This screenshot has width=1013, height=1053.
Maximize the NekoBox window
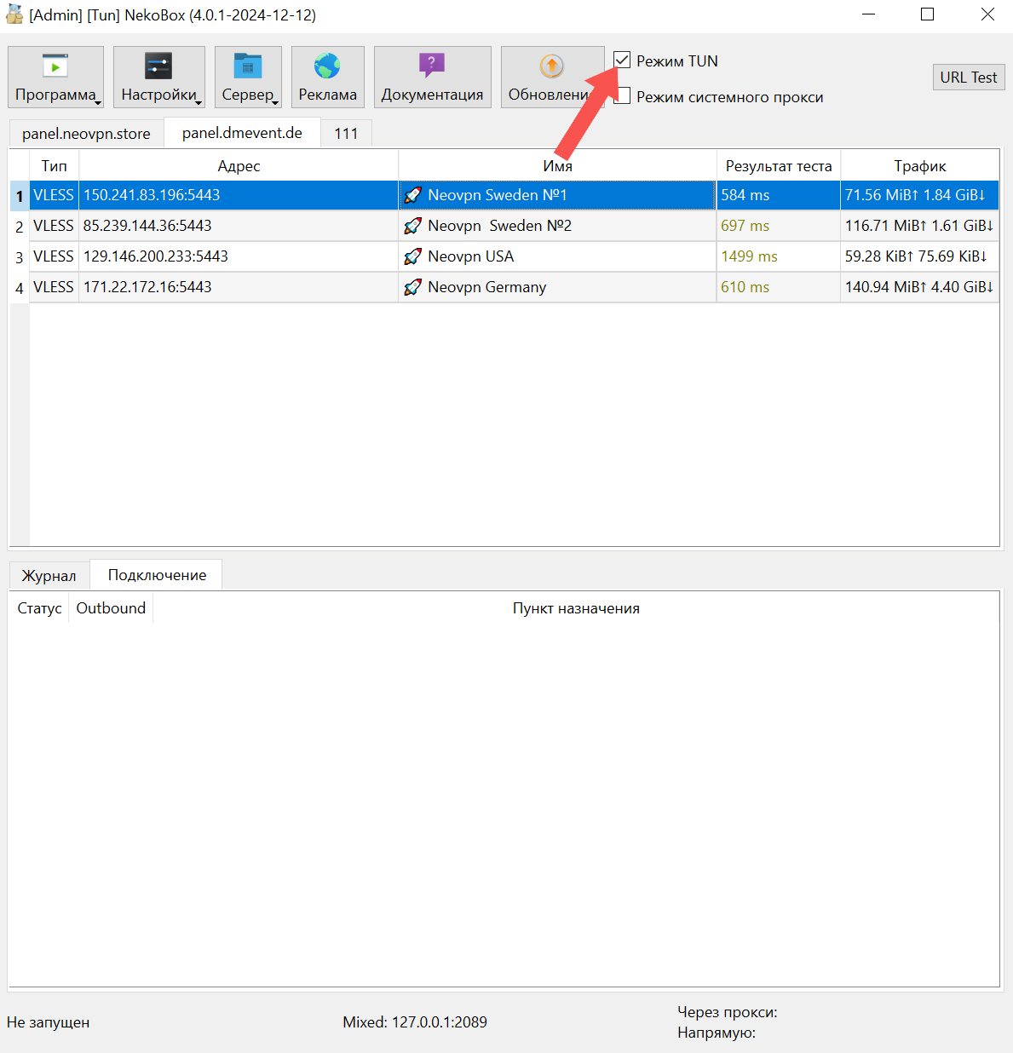tap(928, 14)
